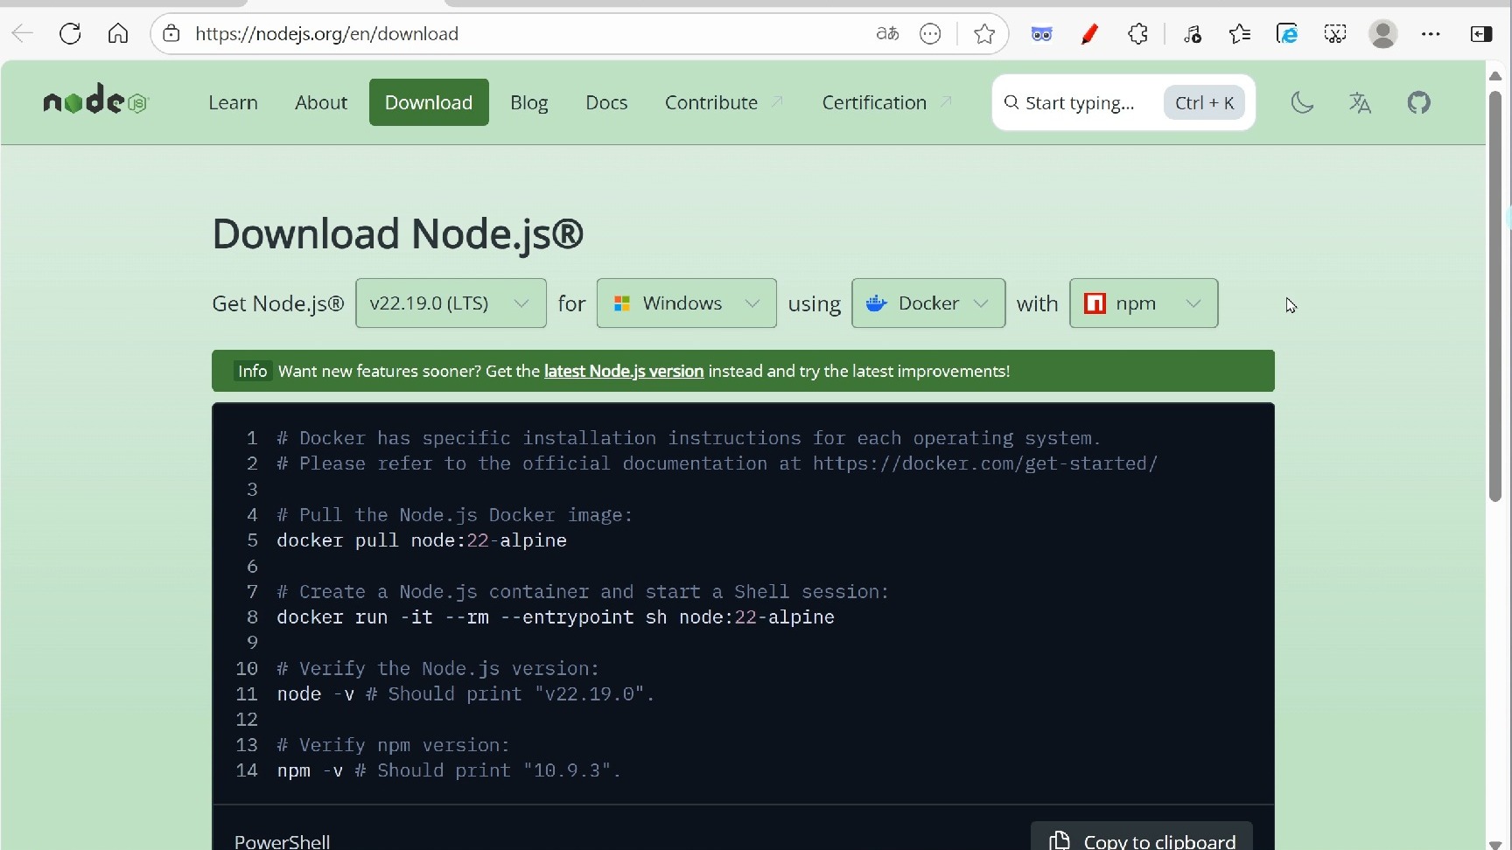Image resolution: width=1512 pixels, height=850 pixels.
Task: Click the scrollbar down arrow
Action: pos(1495,843)
